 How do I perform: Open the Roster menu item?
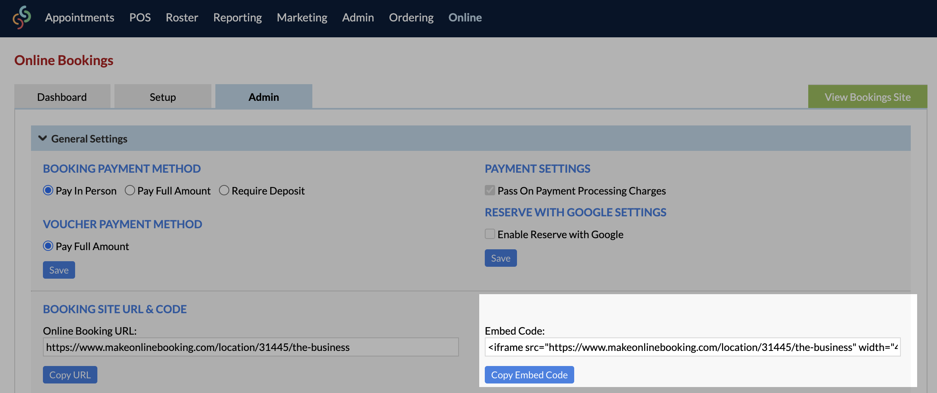[182, 17]
